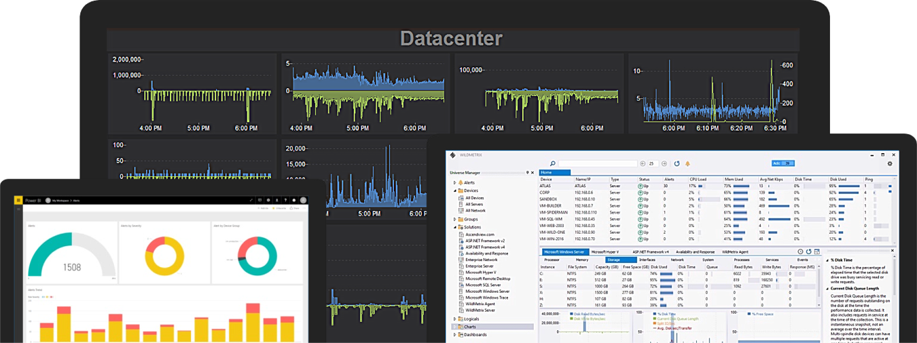Collapse the Solutions tree node

click(454, 227)
